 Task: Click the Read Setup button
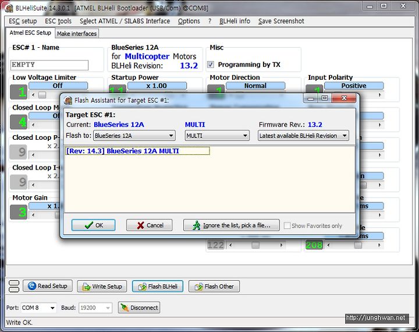[x=48, y=286]
